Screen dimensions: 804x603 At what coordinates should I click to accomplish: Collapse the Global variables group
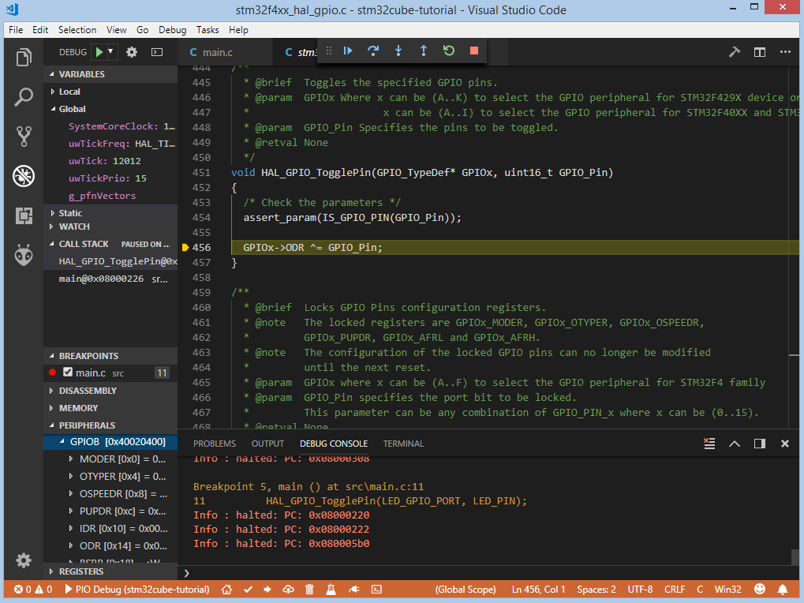[110, 109]
